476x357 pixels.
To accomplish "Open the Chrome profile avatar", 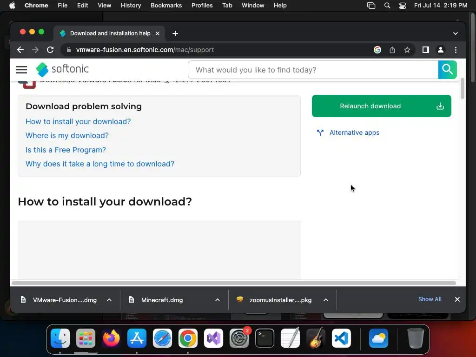I will [x=441, y=50].
